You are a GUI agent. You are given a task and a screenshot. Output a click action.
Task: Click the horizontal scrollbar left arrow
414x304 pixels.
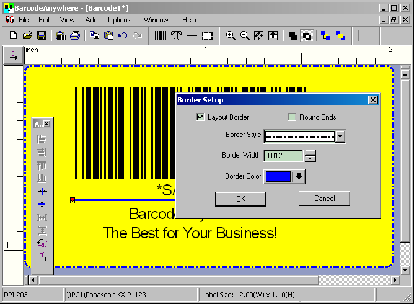(33, 280)
